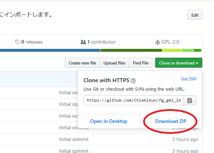Click Find File button
The width and height of the screenshot is (214, 153).
click(141, 63)
